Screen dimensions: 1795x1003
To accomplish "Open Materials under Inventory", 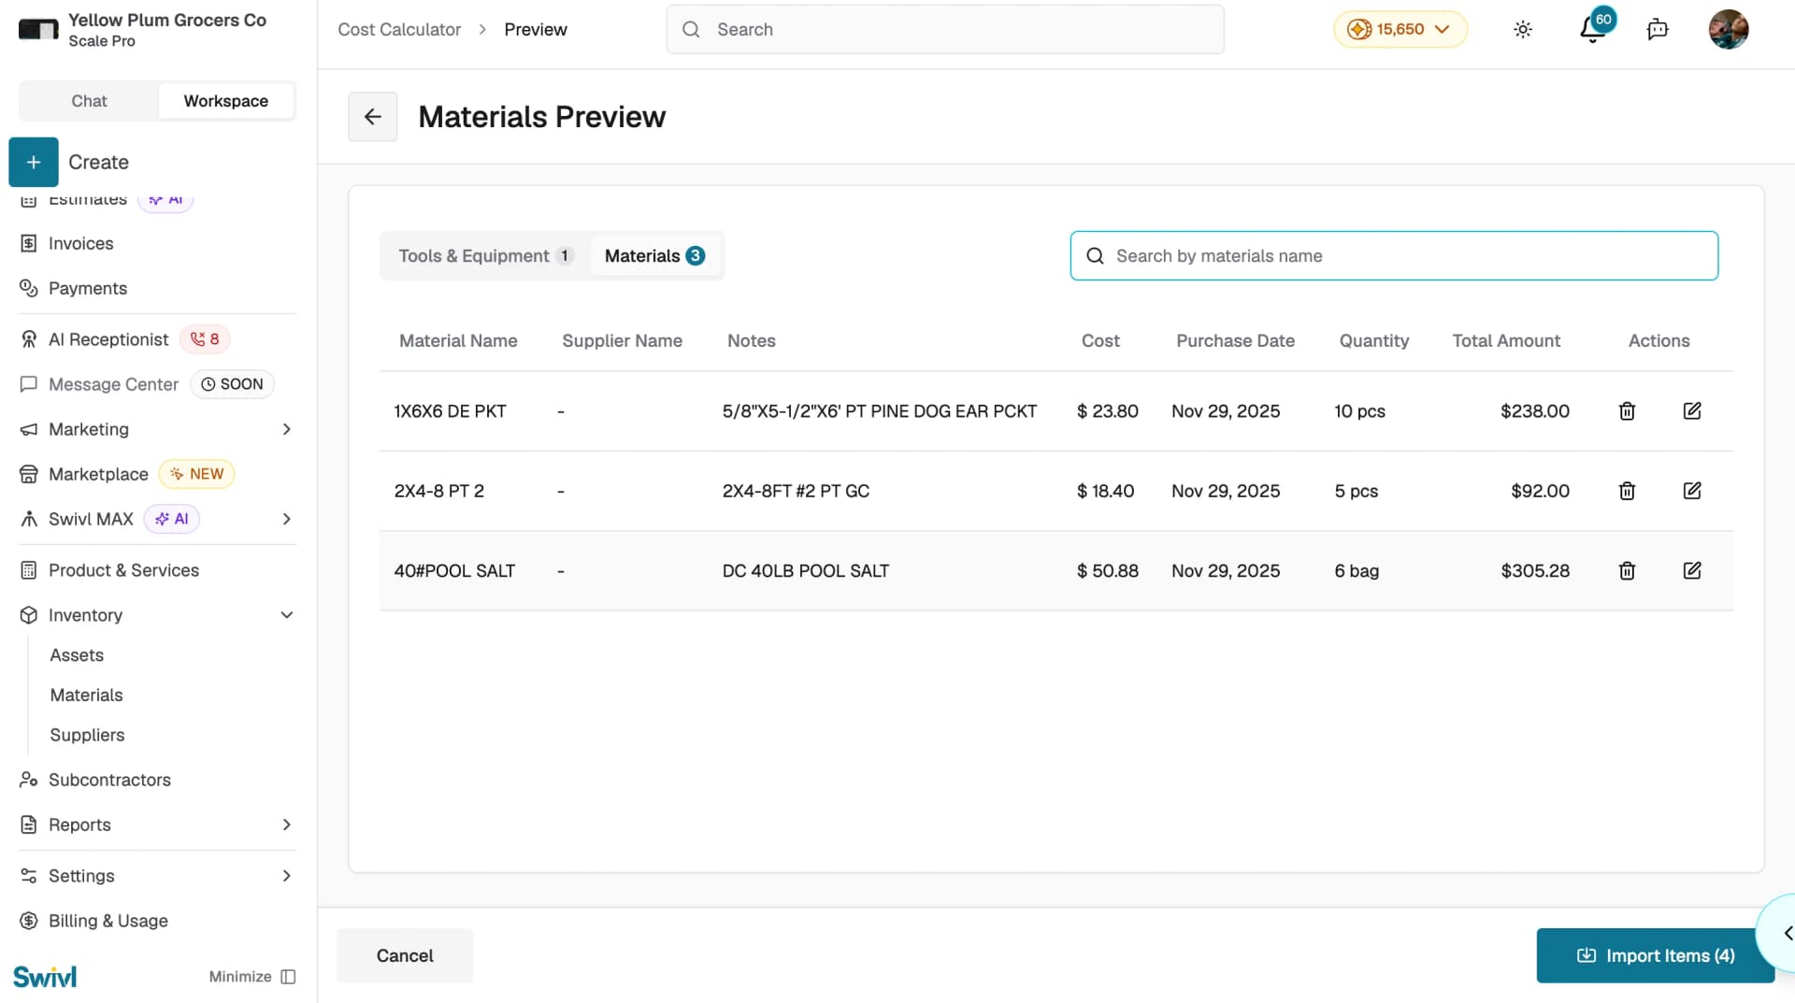I will 86,695.
